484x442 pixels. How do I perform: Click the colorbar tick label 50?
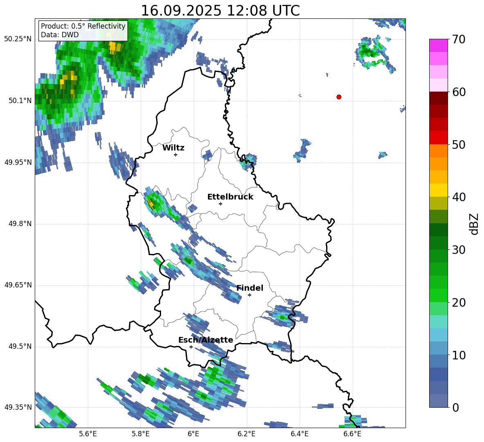[x=459, y=145]
